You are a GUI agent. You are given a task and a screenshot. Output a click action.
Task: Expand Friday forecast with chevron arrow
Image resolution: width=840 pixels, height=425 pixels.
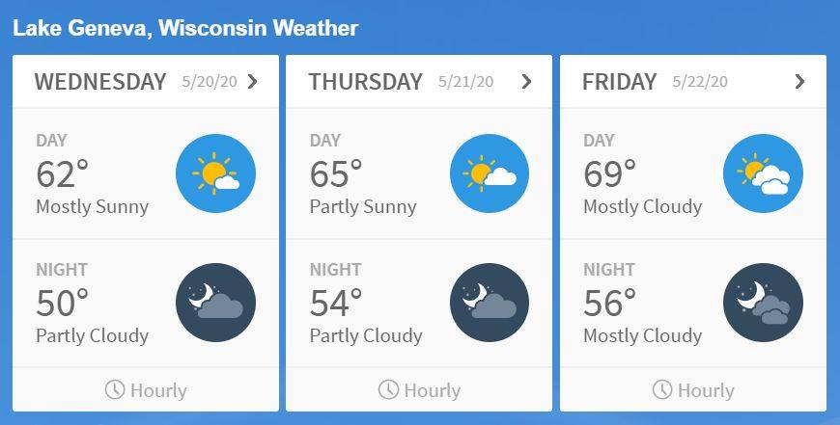pyautogui.click(x=799, y=82)
